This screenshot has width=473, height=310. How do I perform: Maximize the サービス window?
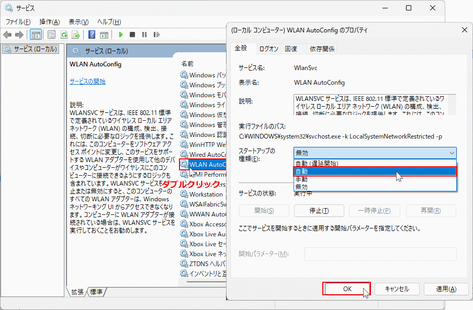coord(409,8)
